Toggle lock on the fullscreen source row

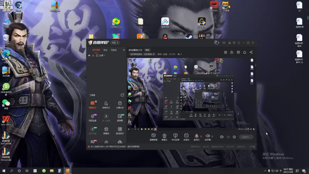tap(93, 55)
